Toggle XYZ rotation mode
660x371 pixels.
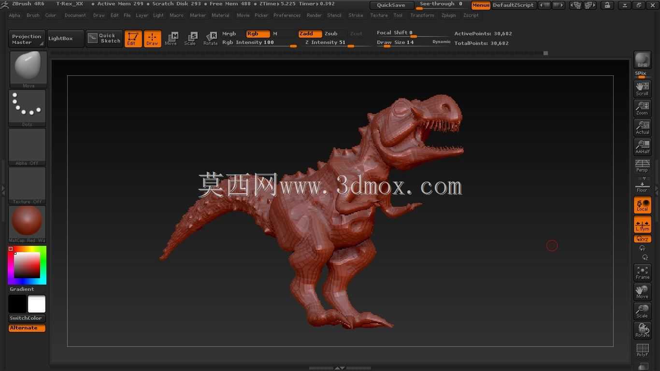pos(643,239)
